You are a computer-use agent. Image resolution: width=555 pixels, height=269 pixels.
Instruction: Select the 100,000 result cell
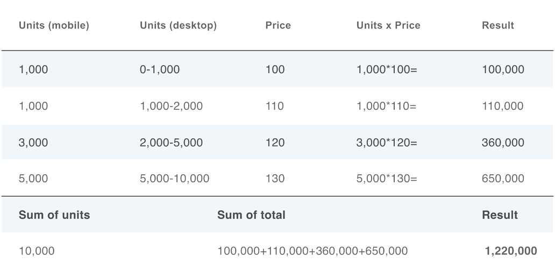[x=503, y=70]
